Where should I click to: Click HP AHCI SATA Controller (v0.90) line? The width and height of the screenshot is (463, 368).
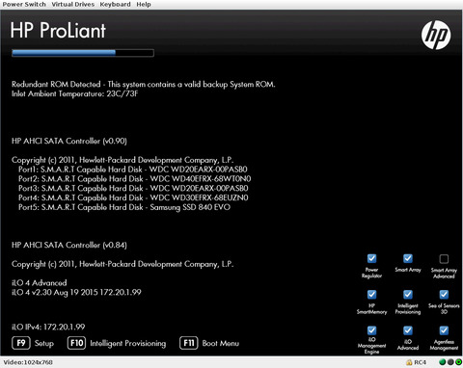(x=69, y=141)
